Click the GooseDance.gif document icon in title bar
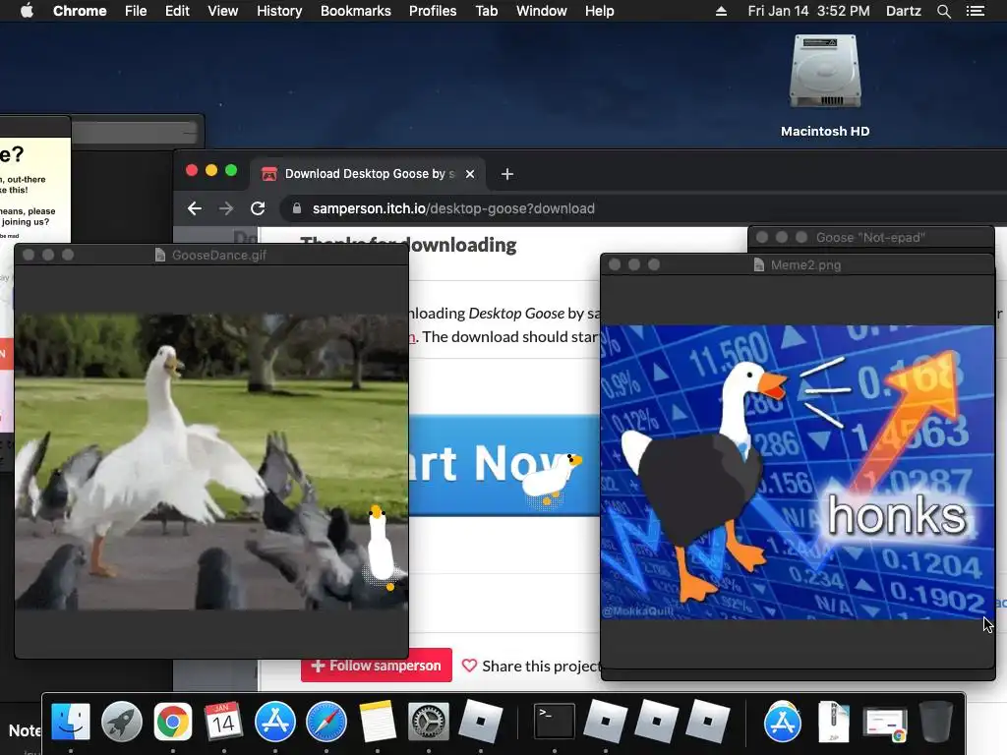This screenshot has height=755, width=1007. coord(160,255)
